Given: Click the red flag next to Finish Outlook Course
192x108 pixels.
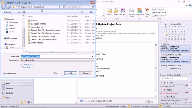Looking at the screenshot, I should coord(187,93).
